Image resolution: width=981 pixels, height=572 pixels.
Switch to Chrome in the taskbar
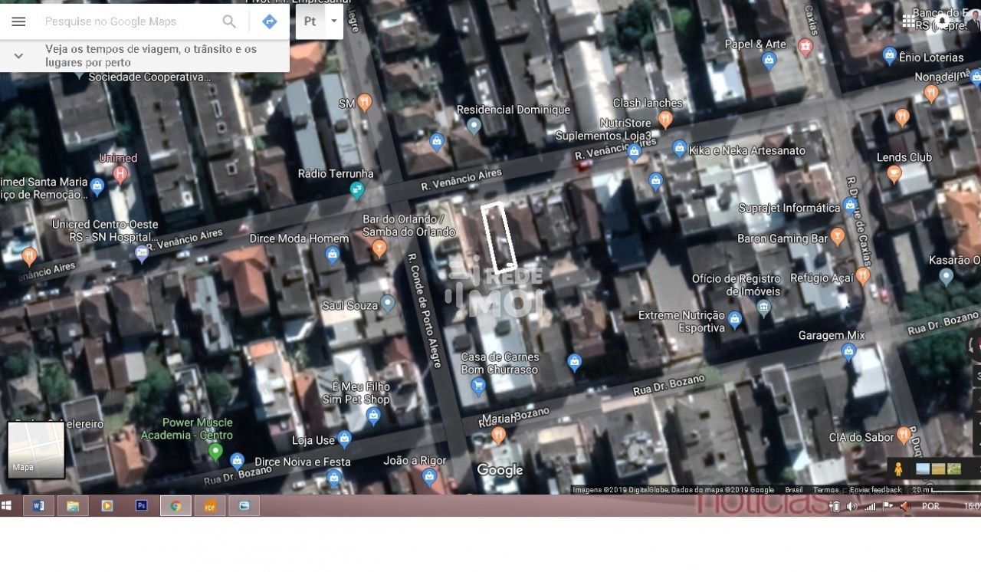(x=176, y=506)
